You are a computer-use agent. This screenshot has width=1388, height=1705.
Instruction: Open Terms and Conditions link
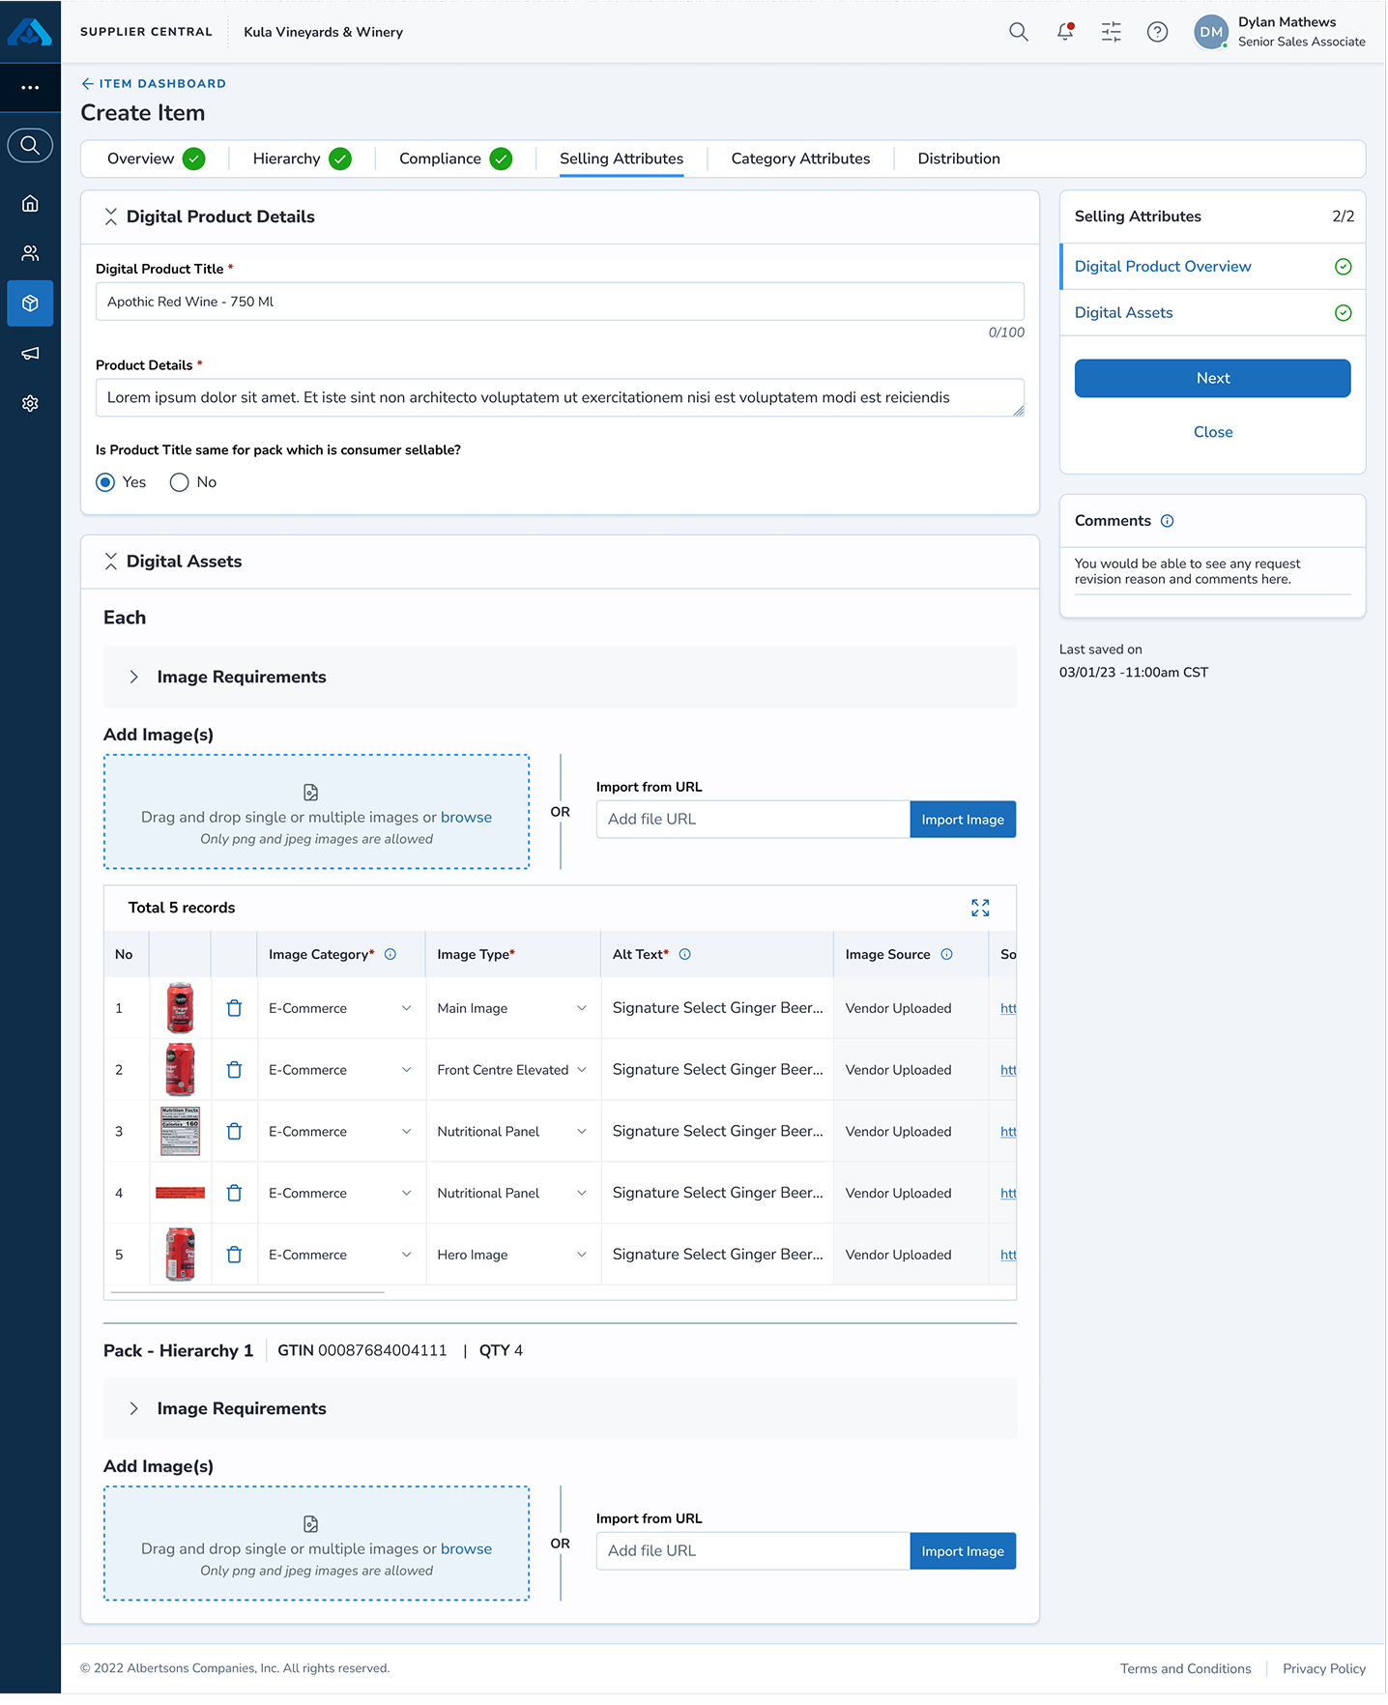click(x=1186, y=1670)
